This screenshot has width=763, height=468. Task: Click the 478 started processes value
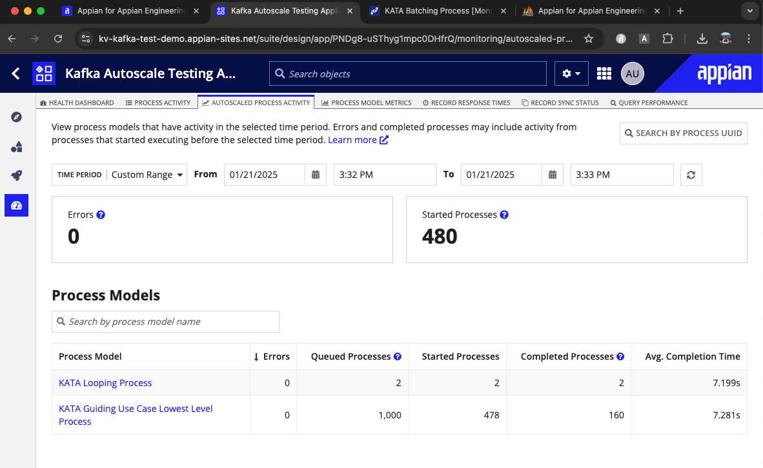pos(491,415)
